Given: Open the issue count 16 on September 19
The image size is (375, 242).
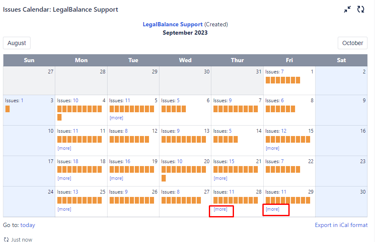Looking at the screenshot, I should pos(127,161).
